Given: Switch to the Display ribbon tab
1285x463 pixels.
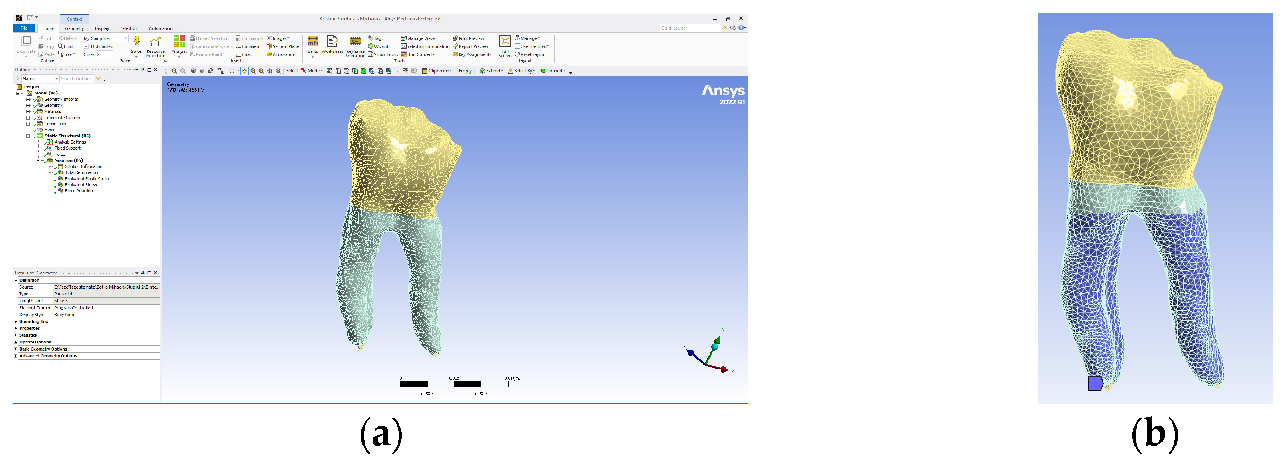Looking at the screenshot, I should pyautogui.click(x=102, y=28).
